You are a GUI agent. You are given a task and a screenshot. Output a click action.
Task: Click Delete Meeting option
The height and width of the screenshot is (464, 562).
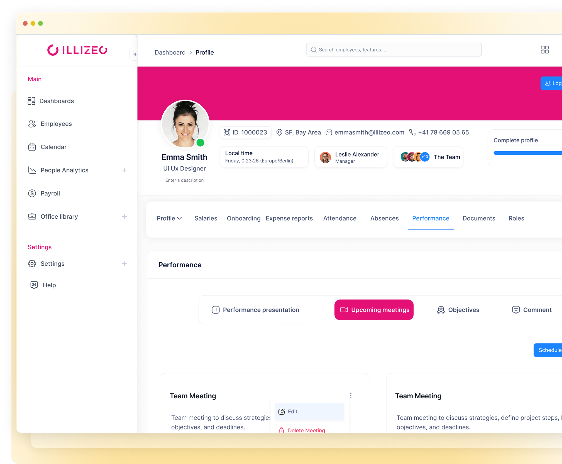tap(306, 430)
